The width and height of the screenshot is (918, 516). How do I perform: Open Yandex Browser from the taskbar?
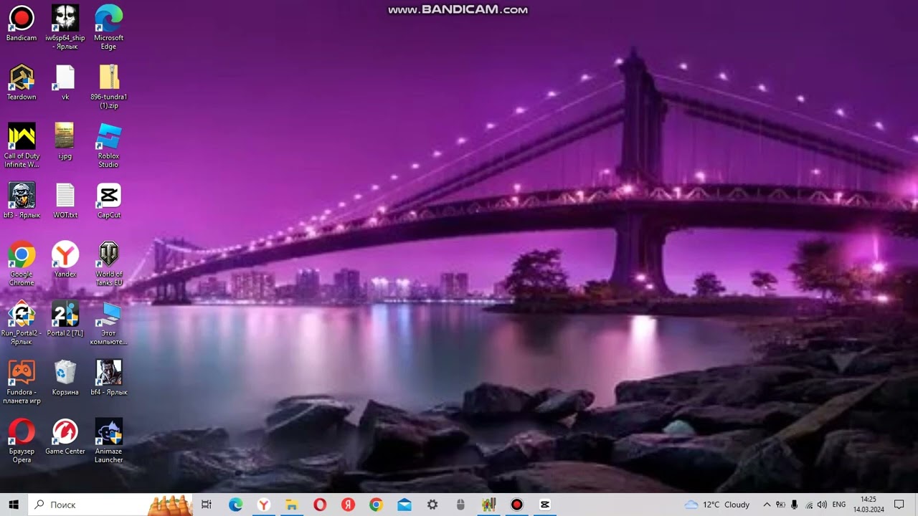tap(263, 505)
